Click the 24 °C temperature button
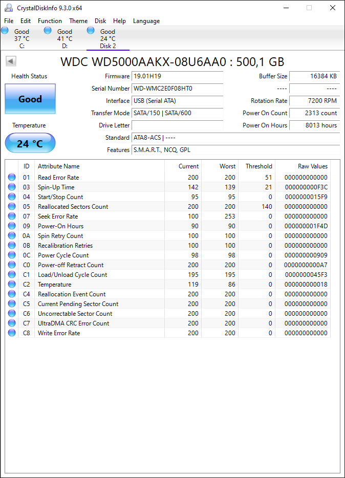 (x=30, y=143)
